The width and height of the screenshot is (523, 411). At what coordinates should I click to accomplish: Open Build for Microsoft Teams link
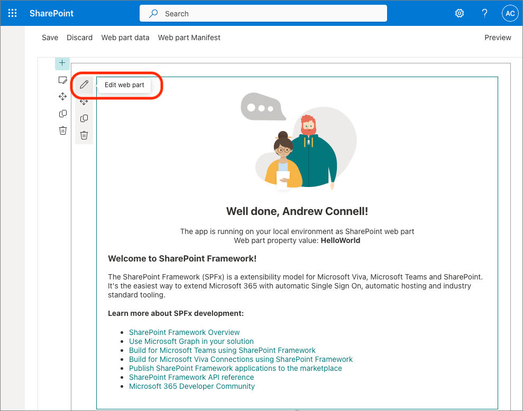pos(222,350)
